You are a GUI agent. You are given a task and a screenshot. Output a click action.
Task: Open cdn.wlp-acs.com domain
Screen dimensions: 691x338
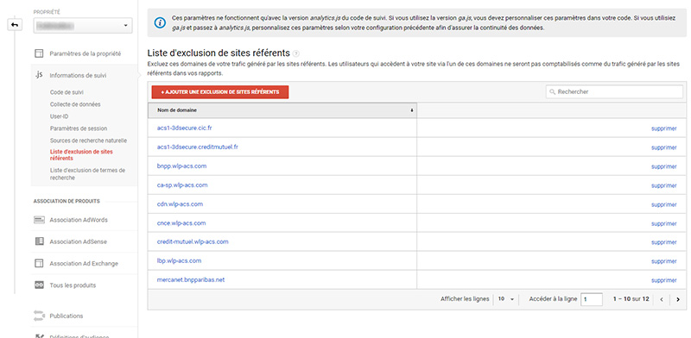click(x=180, y=204)
